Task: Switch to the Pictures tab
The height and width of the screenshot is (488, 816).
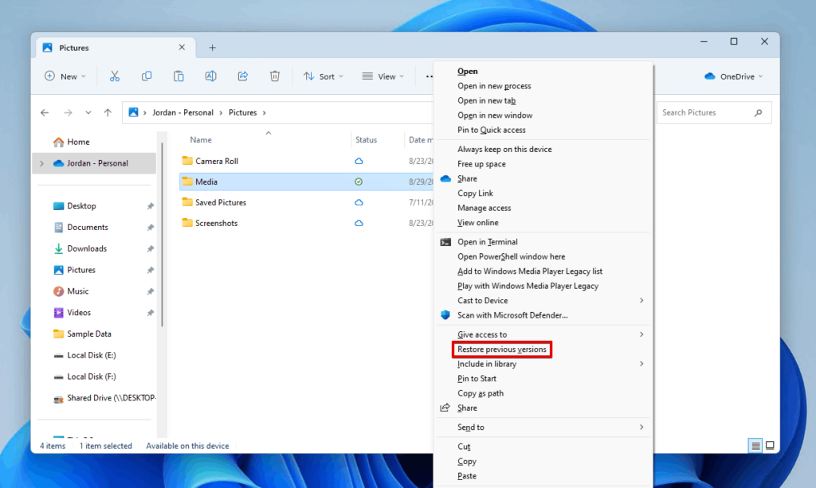Action: pyautogui.click(x=73, y=48)
